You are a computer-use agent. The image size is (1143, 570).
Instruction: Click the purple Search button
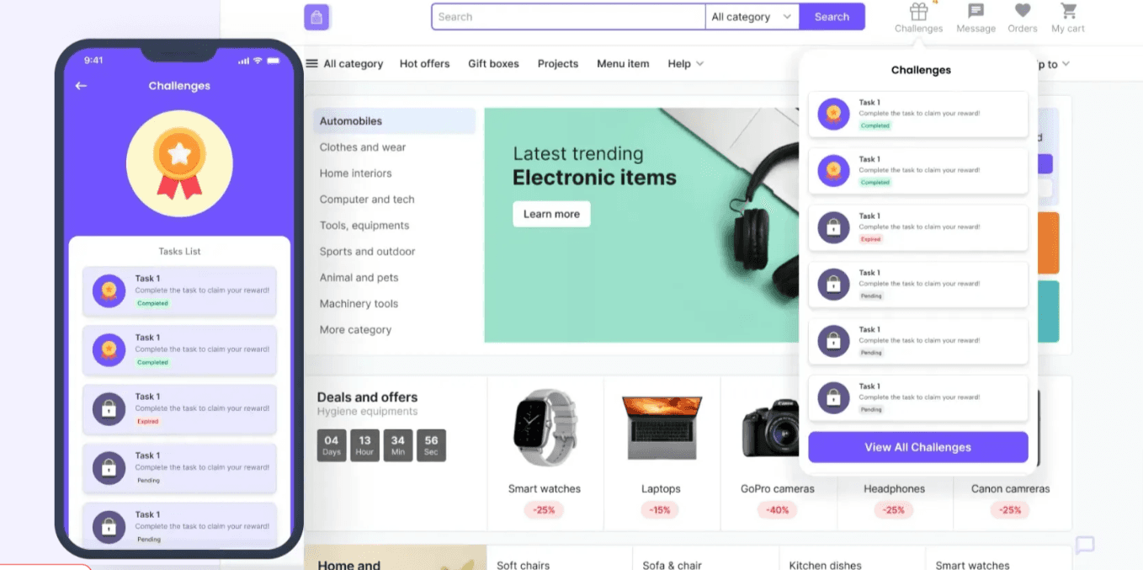(832, 17)
